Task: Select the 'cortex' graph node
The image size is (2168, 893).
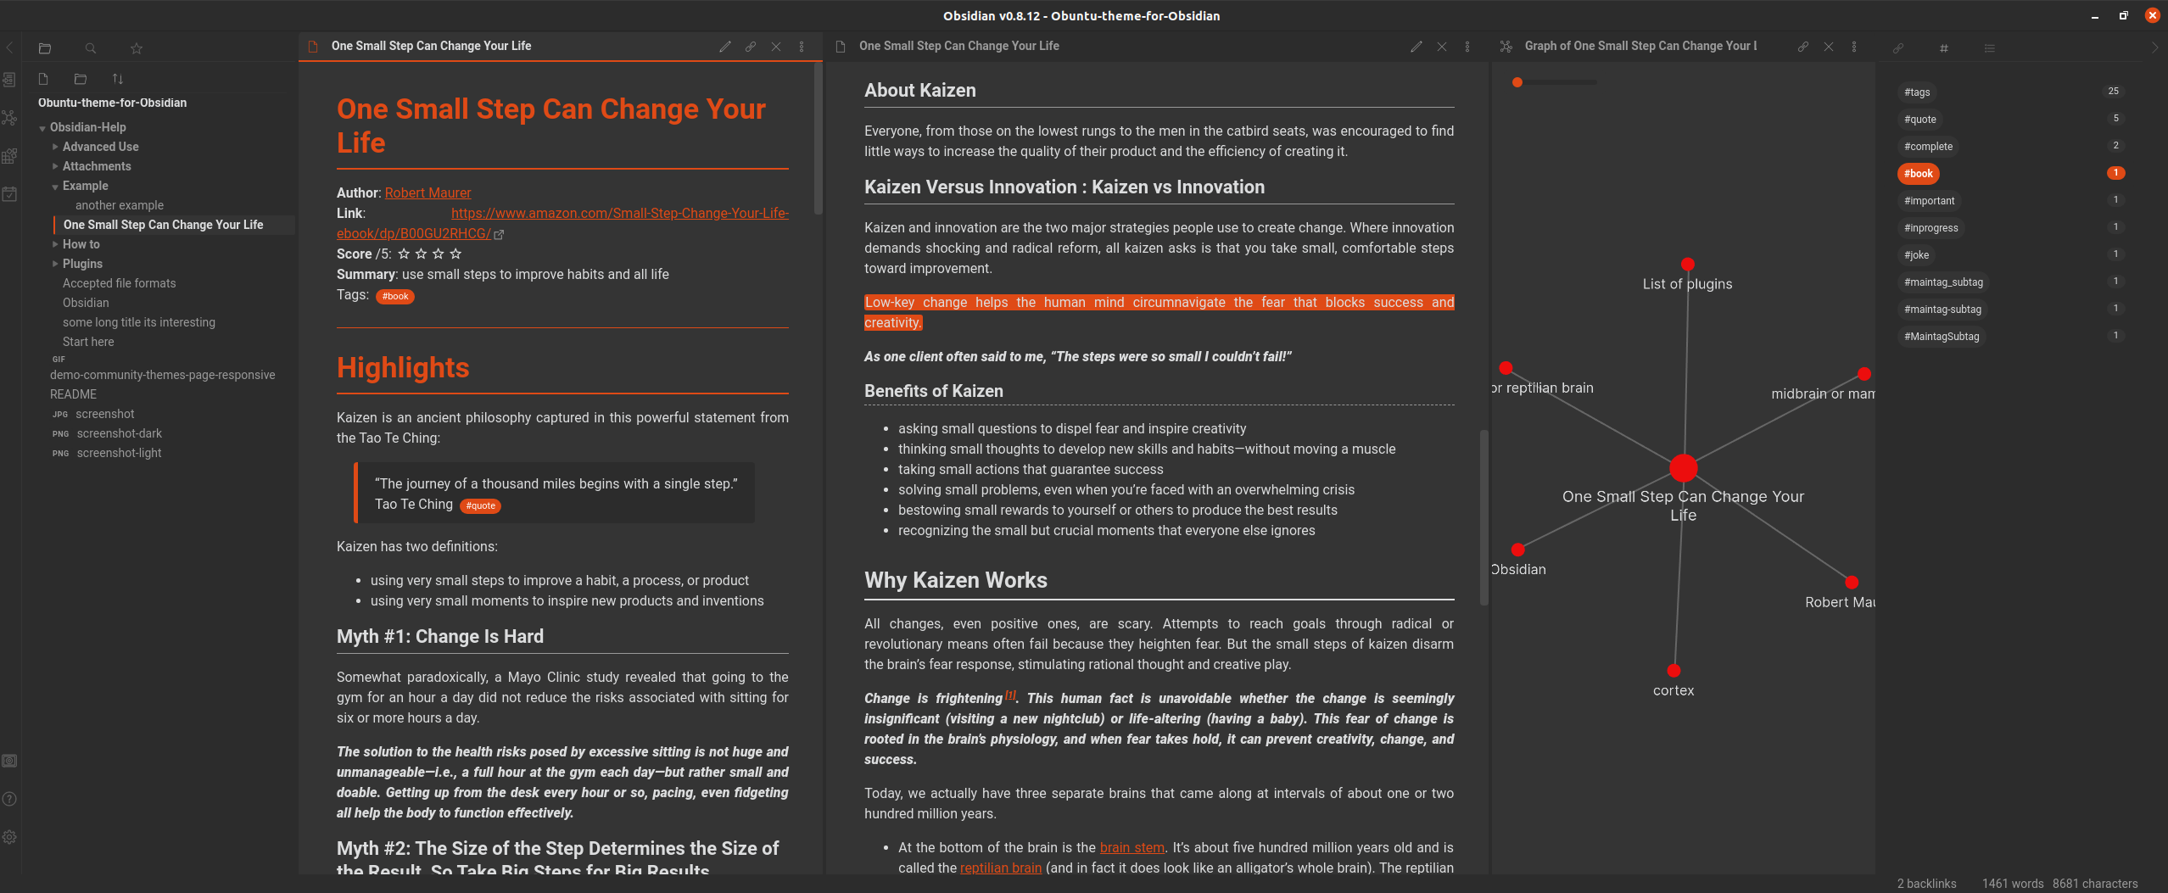Action: (x=1673, y=670)
